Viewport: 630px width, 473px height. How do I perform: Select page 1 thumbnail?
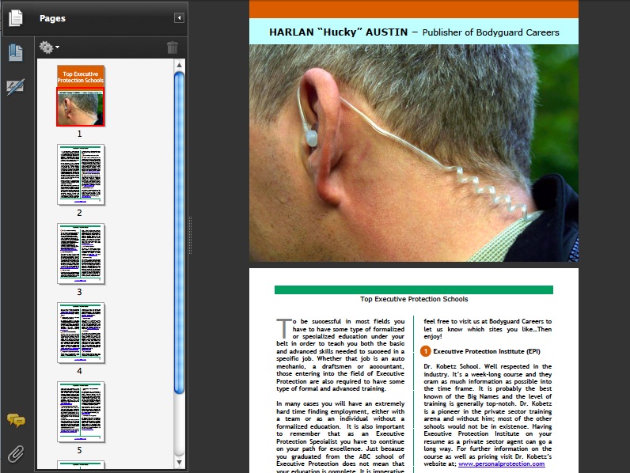[81, 96]
